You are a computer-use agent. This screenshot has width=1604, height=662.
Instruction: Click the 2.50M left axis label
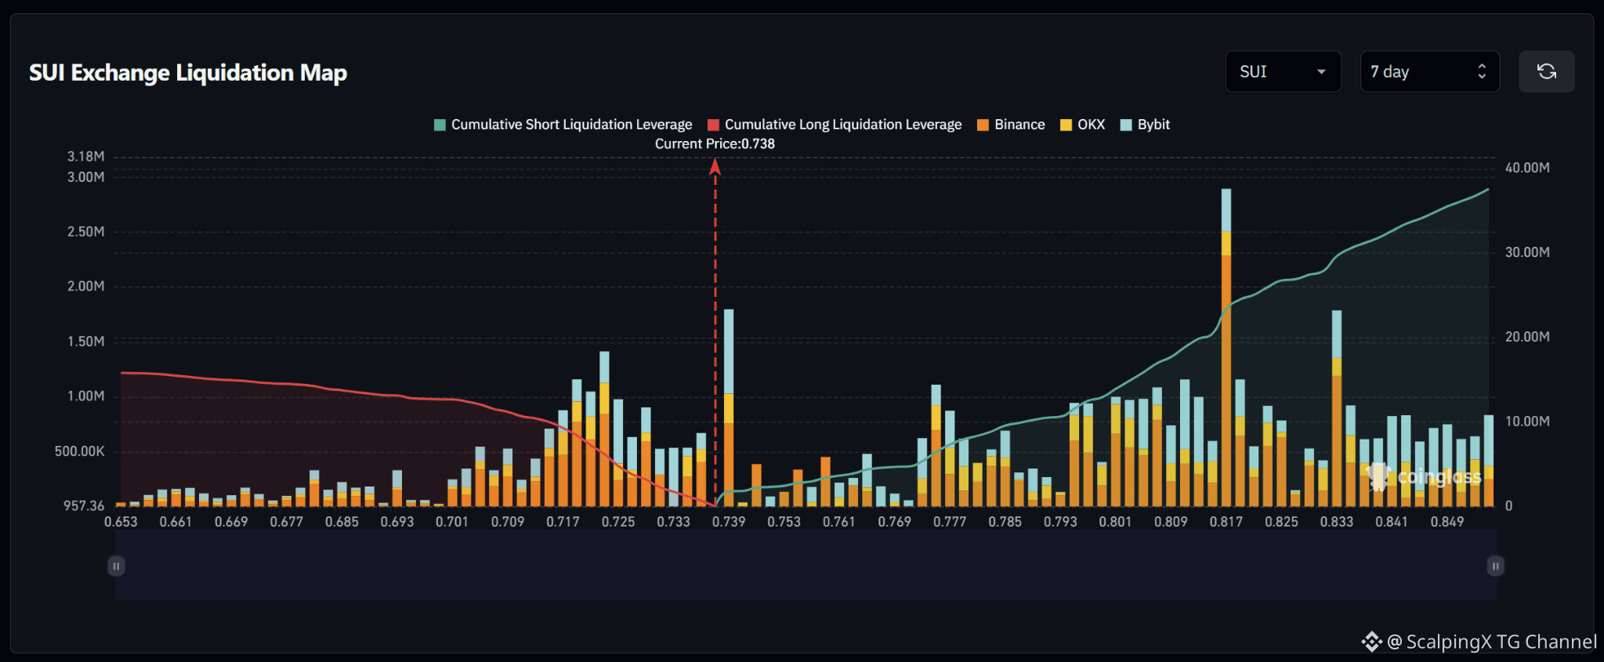pos(86,232)
